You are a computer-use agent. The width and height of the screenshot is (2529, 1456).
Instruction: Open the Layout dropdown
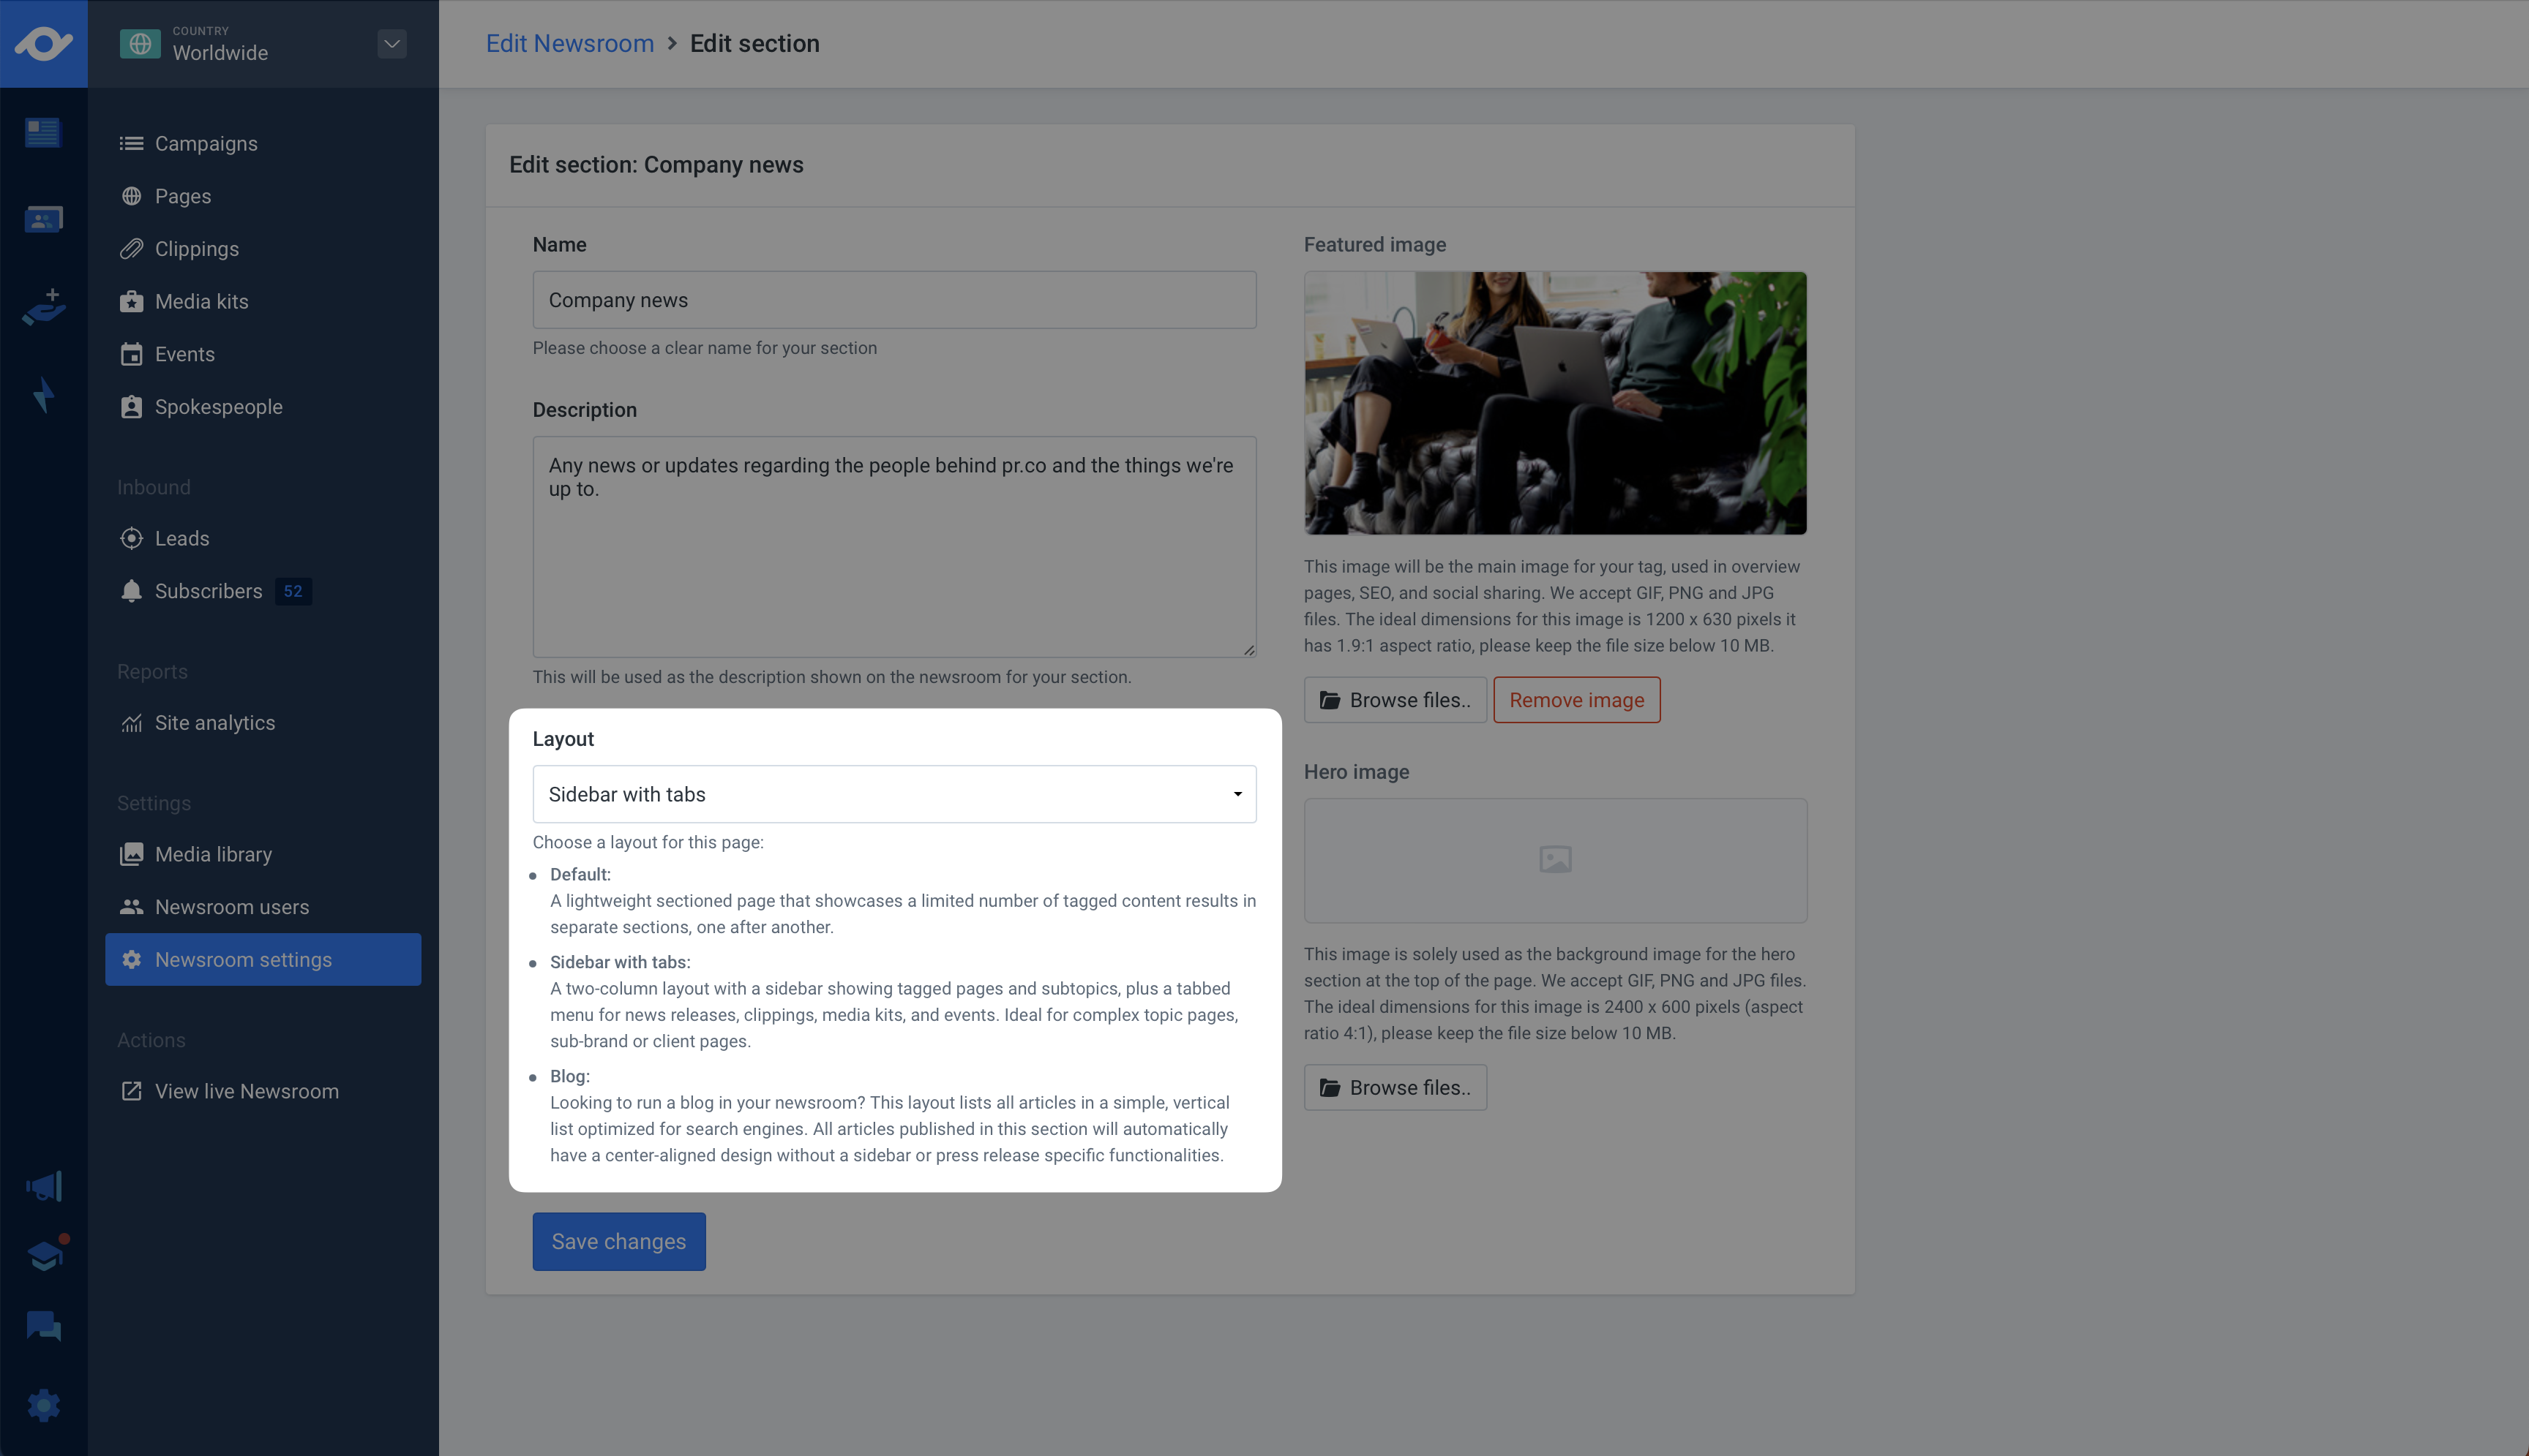(893, 794)
